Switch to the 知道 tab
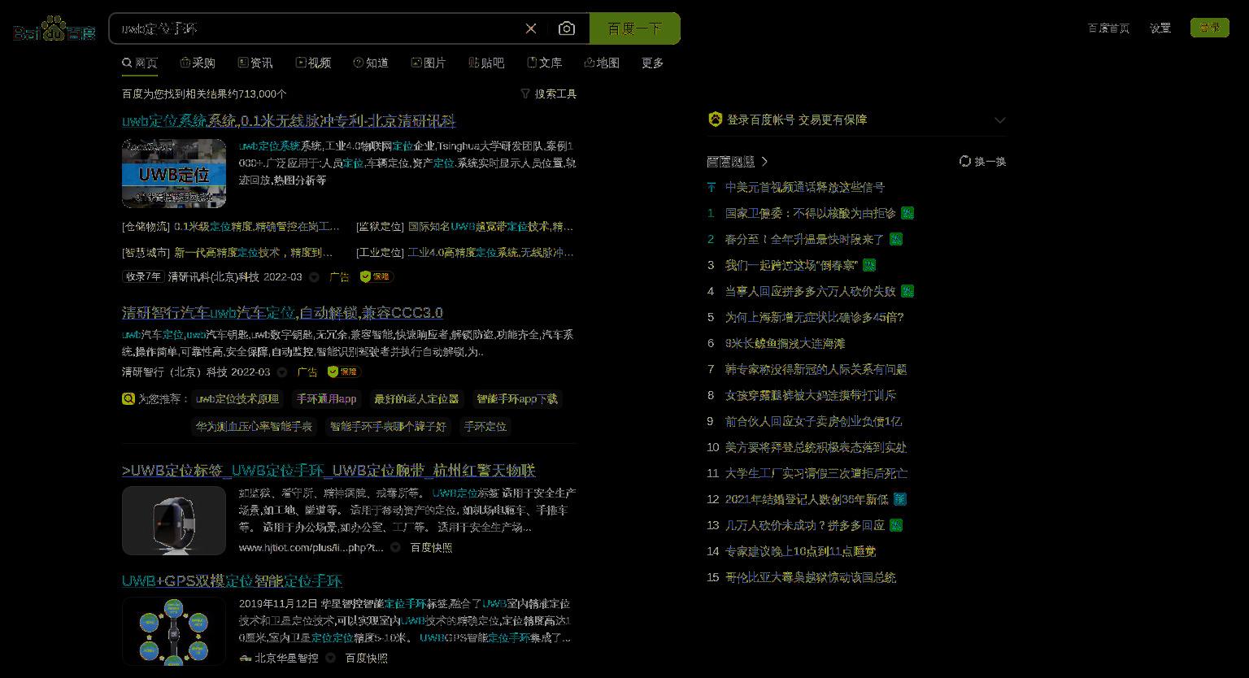The height and width of the screenshot is (678, 1249). [x=371, y=63]
